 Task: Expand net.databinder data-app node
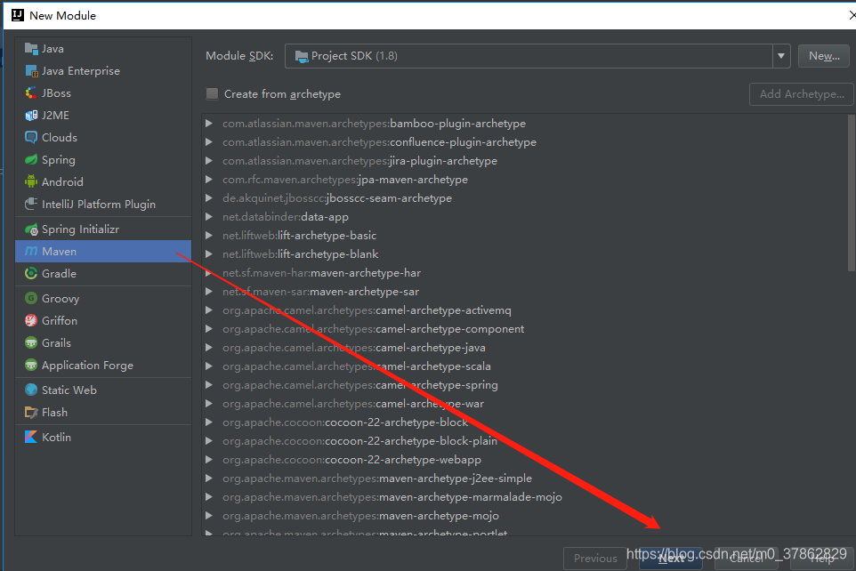pyautogui.click(x=208, y=217)
